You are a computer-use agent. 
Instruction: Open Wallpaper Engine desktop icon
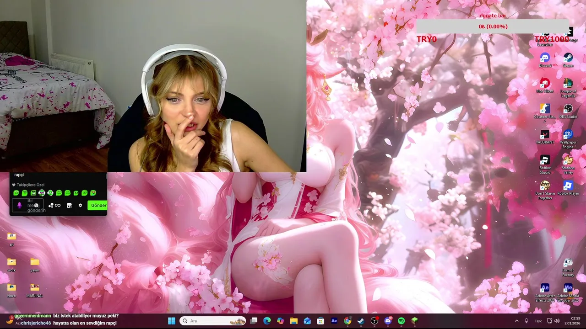coord(568,138)
